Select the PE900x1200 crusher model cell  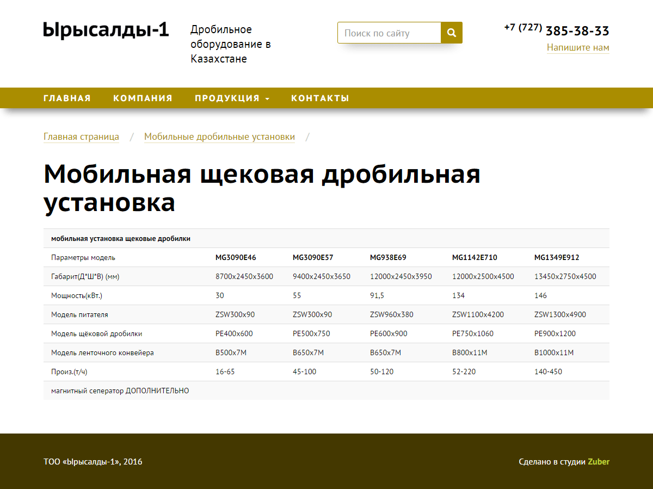[x=555, y=333]
